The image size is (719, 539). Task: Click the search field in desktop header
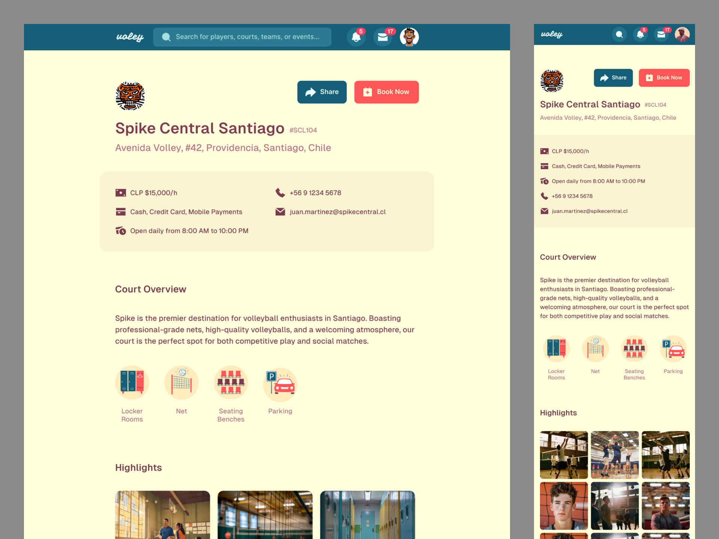click(x=242, y=37)
